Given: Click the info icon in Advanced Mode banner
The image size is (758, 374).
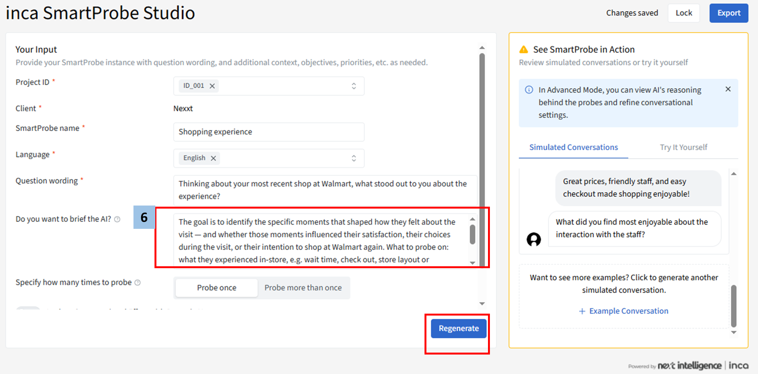Looking at the screenshot, I should pyautogui.click(x=529, y=90).
